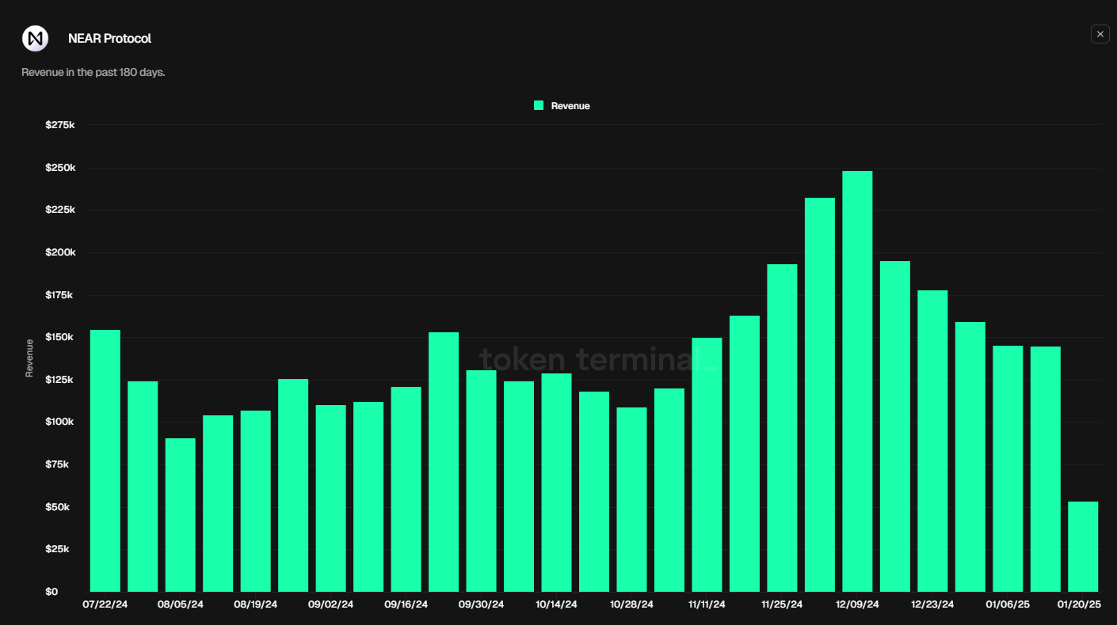The image size is (1117, 625).
Task: Click the 09/16/24 x-axis date label
Action: click(406, 604)
